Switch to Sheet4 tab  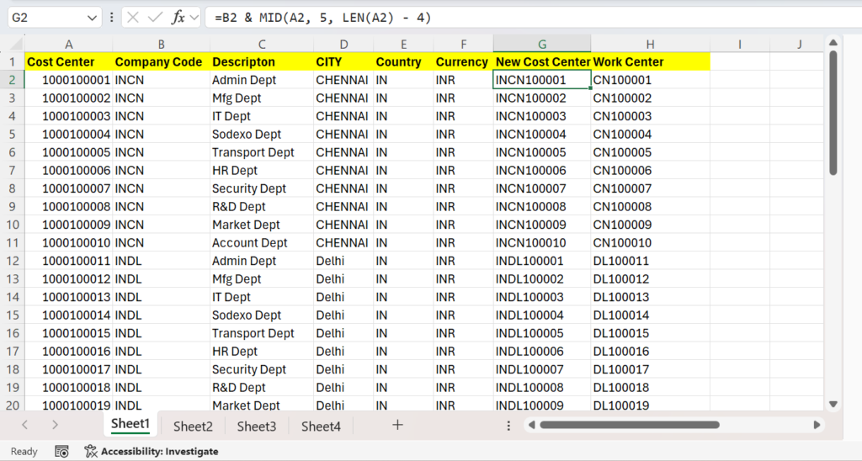[321, 427]
